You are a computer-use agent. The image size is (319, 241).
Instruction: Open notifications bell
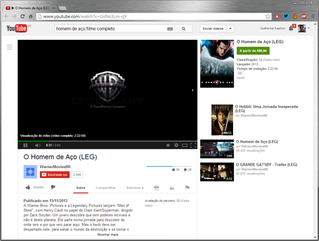click(291, 28)
